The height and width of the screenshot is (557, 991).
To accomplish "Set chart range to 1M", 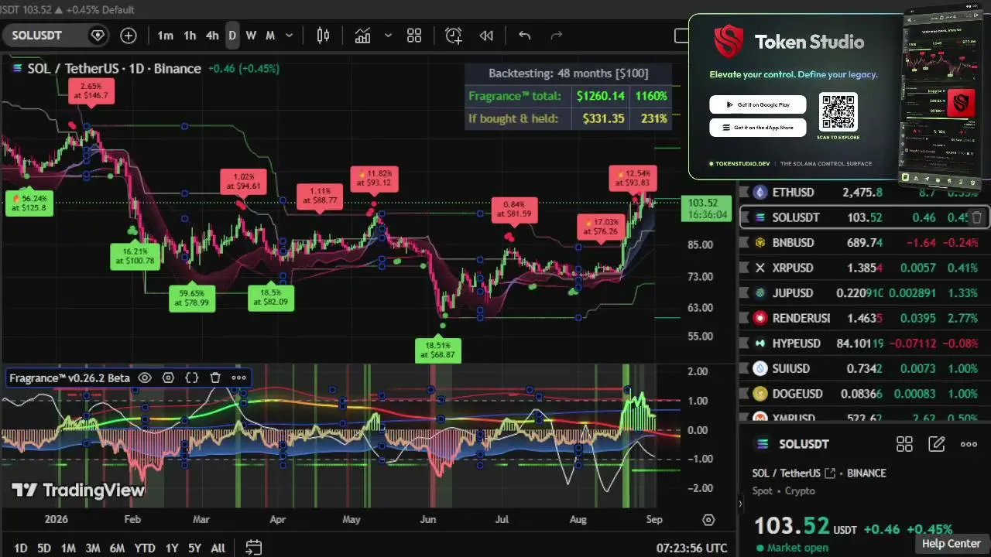I will coord(68,548).
